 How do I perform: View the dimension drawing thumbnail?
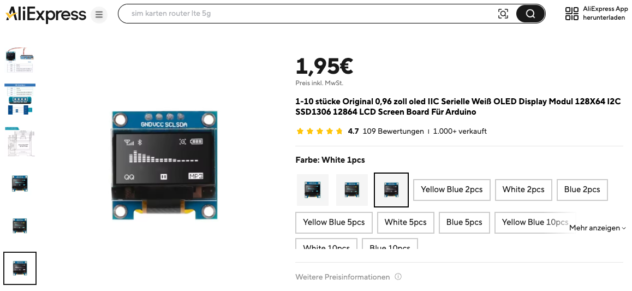[x=20, y=142]
